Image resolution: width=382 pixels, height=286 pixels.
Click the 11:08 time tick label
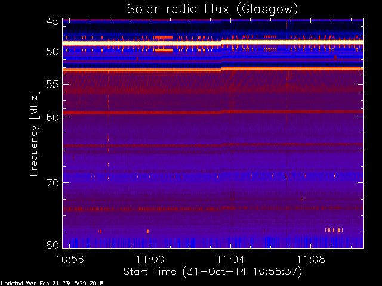pyautogui.click(x=311, y=259)
